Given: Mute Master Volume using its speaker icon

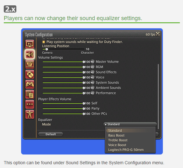Looking at the screenshot, I should [92, 62].
